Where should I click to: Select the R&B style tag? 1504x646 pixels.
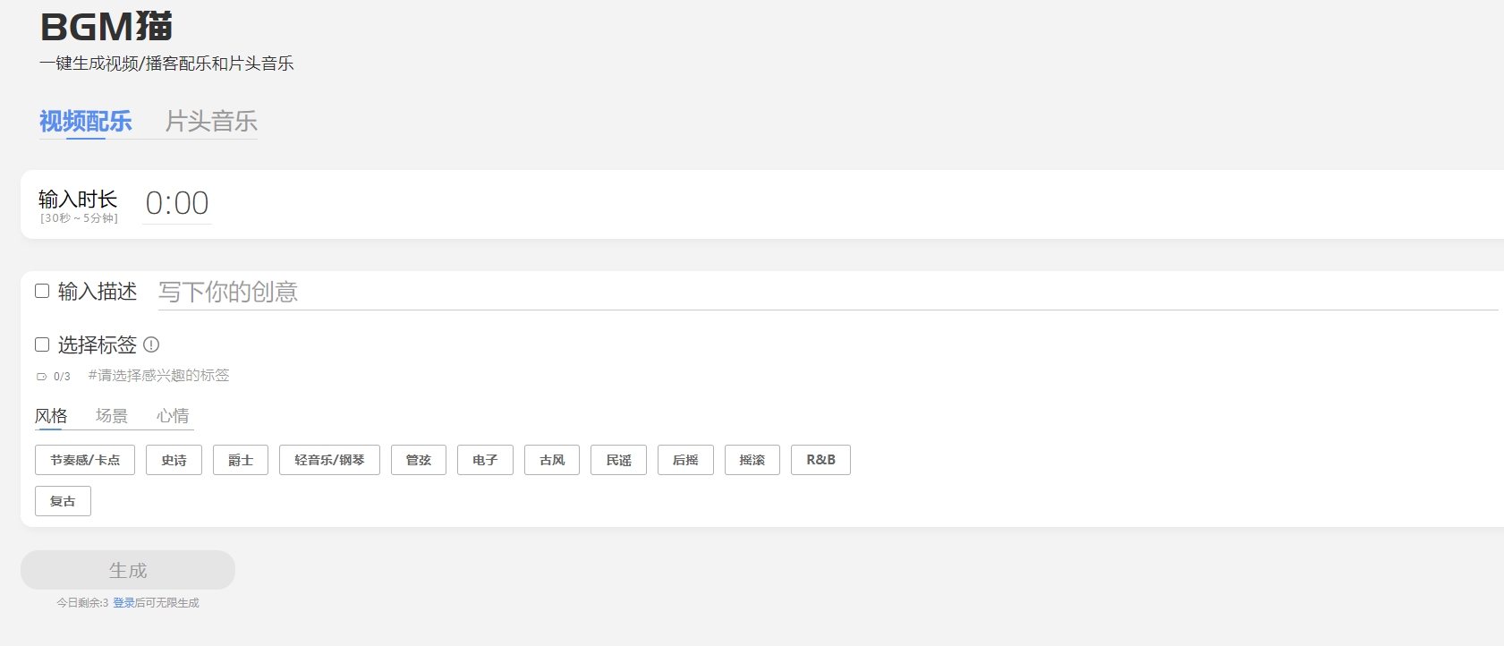(x=820, y=460)
